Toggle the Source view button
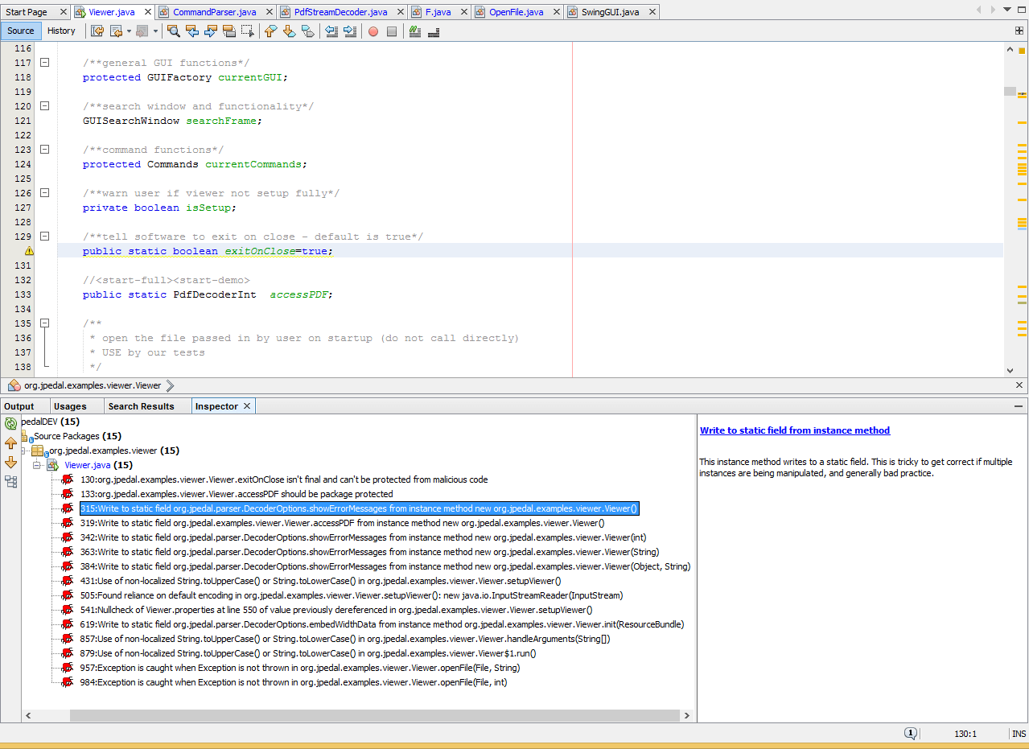Screen dimensions: 1029x749 [x=21, y=31]
